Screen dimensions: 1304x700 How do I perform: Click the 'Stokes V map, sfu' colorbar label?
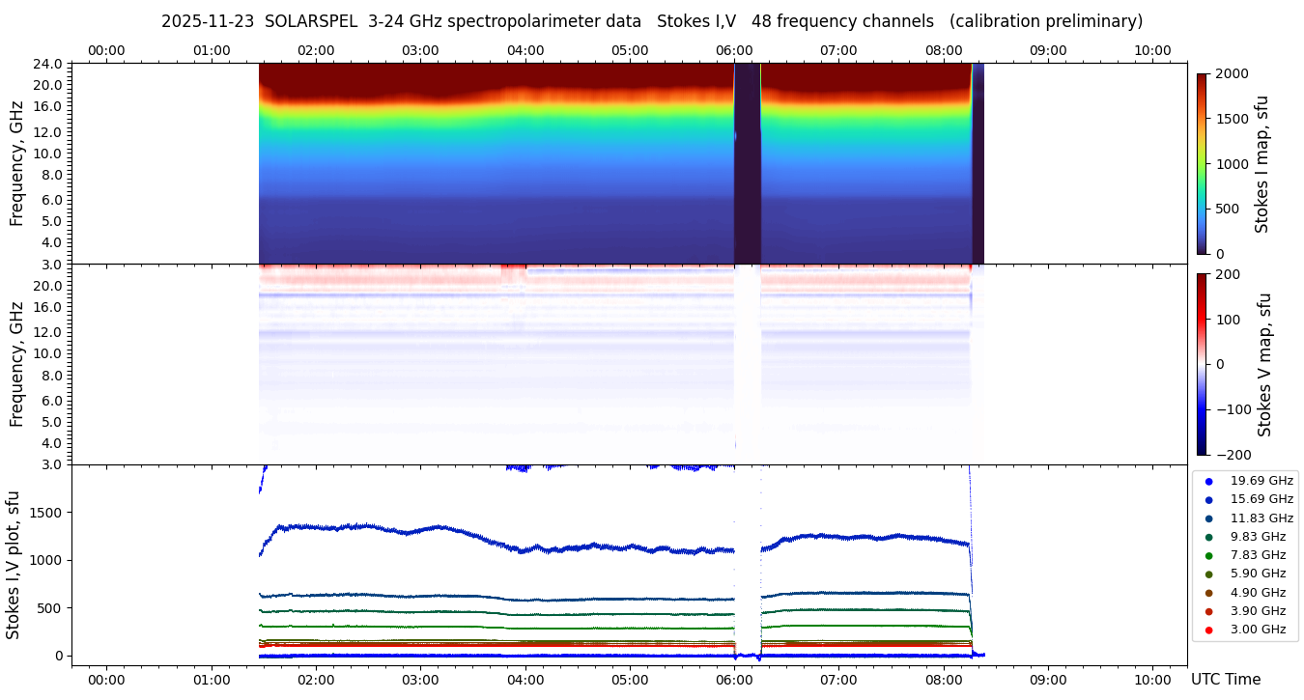pos(1264,364)
